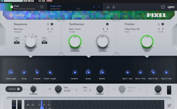Click the Sequencer Rate knob
This screenshot has width=177, height=109.
coord(31,42)
